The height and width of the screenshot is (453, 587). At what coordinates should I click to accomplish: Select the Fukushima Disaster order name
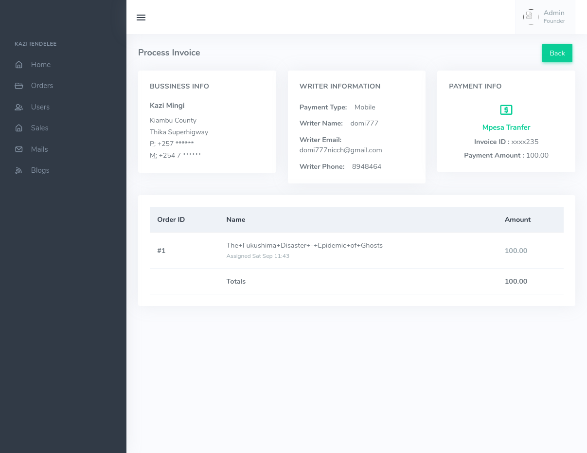click(304, 245)
